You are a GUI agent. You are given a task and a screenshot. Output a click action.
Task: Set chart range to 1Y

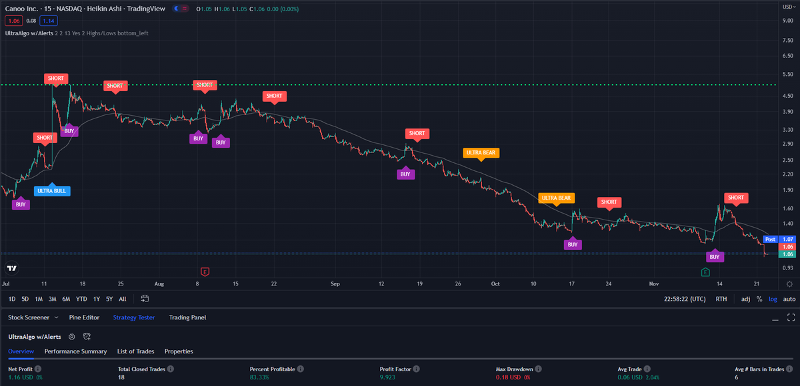tap(97, 299)
